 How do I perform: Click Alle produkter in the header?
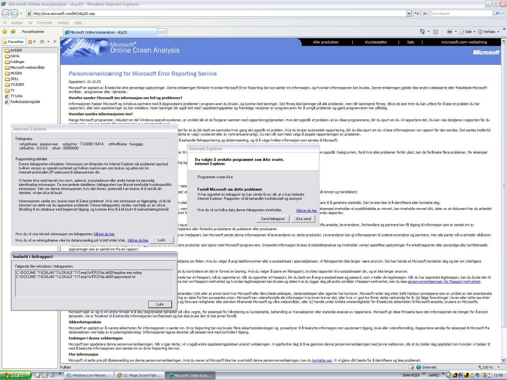(x=326, y=42)
